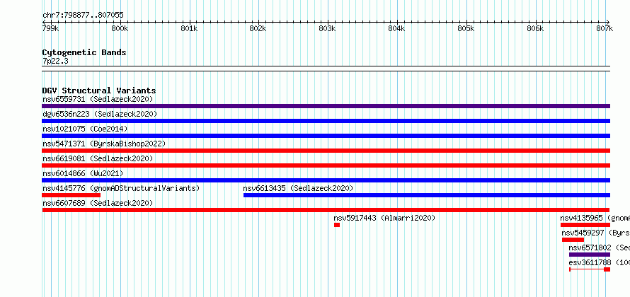Select the 7p22.3 band label
Viewport: 630px width, 297px height.
coord(55,61)
